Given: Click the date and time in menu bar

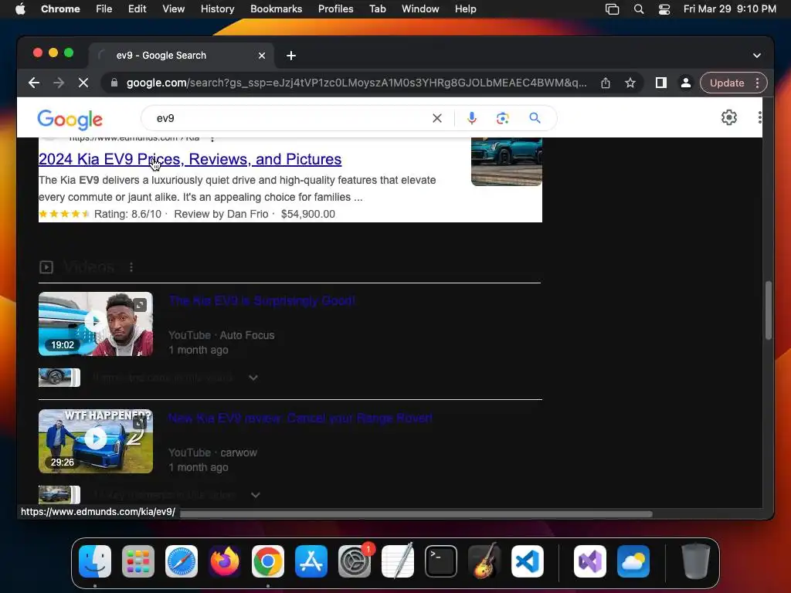Looking at the screenshot, I should coord(729,9).
